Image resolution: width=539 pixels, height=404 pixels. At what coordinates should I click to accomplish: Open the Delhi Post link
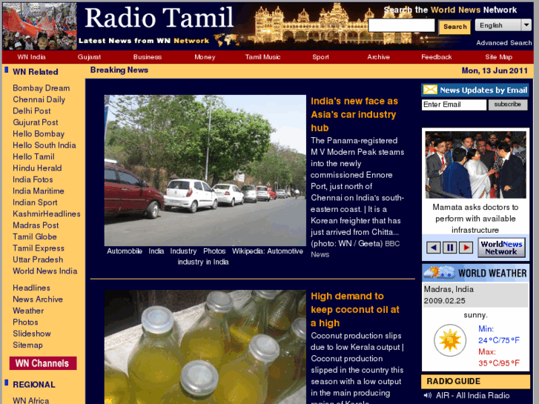(x=32, y=110)
